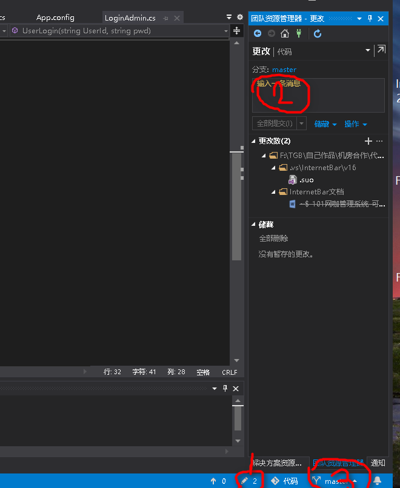400x488 pixels.
Task: Open editor tab settings gear
Action: coord(240,17)
